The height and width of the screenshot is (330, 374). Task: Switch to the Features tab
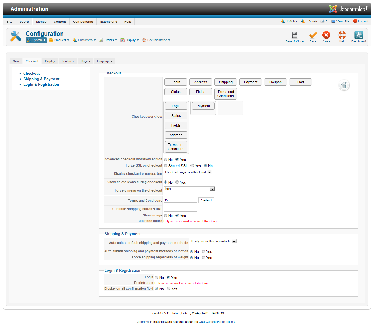click(x=68, y=61)
